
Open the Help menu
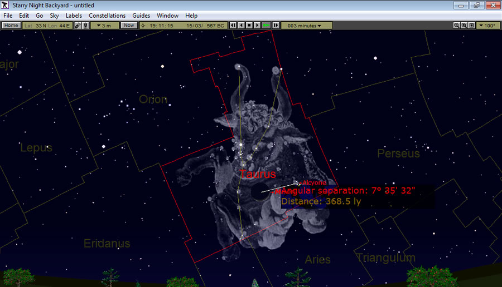click(x=191, y=16)
